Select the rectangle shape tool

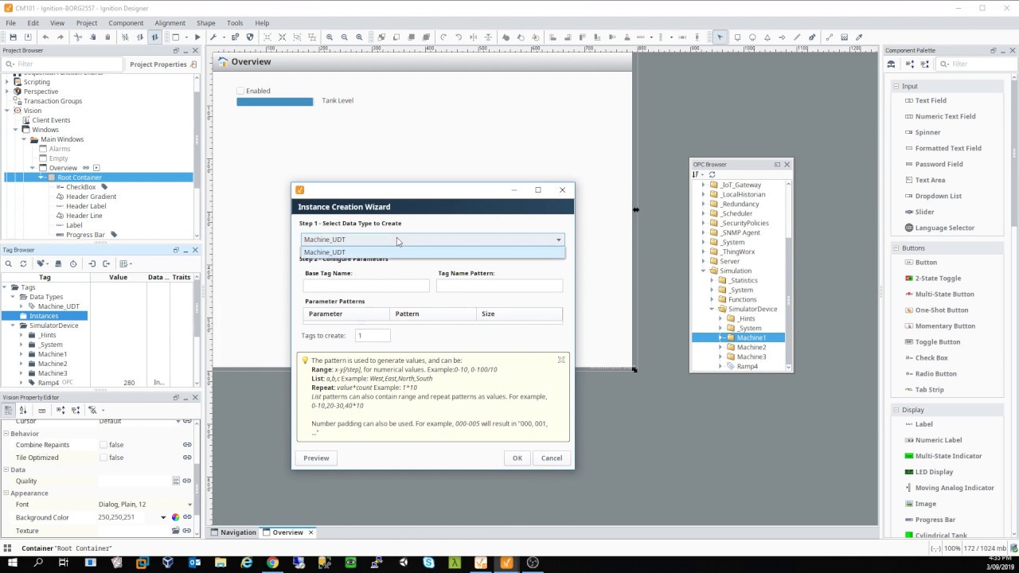(x=737, y=37)
